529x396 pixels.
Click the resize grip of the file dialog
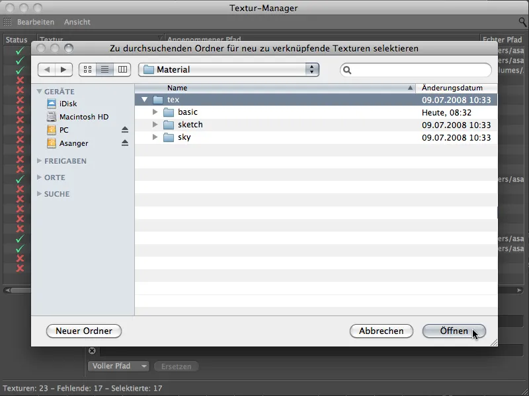pos(493,343)
